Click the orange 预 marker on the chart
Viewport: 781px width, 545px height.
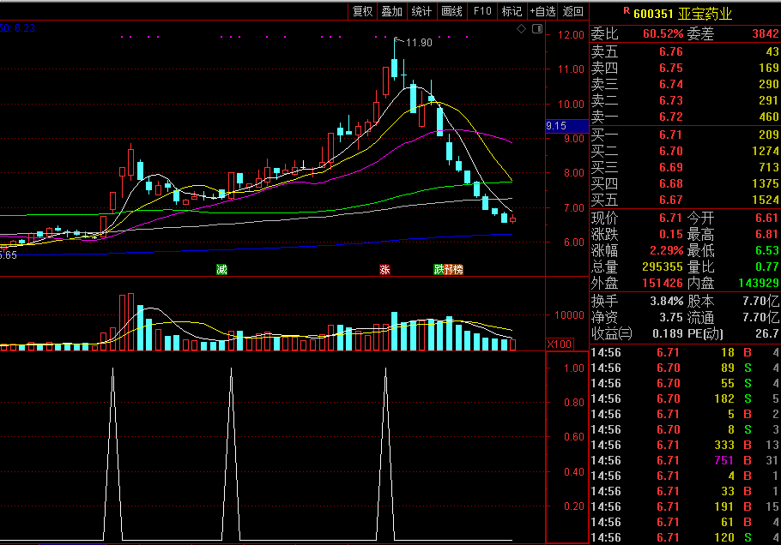coord(448,270)
